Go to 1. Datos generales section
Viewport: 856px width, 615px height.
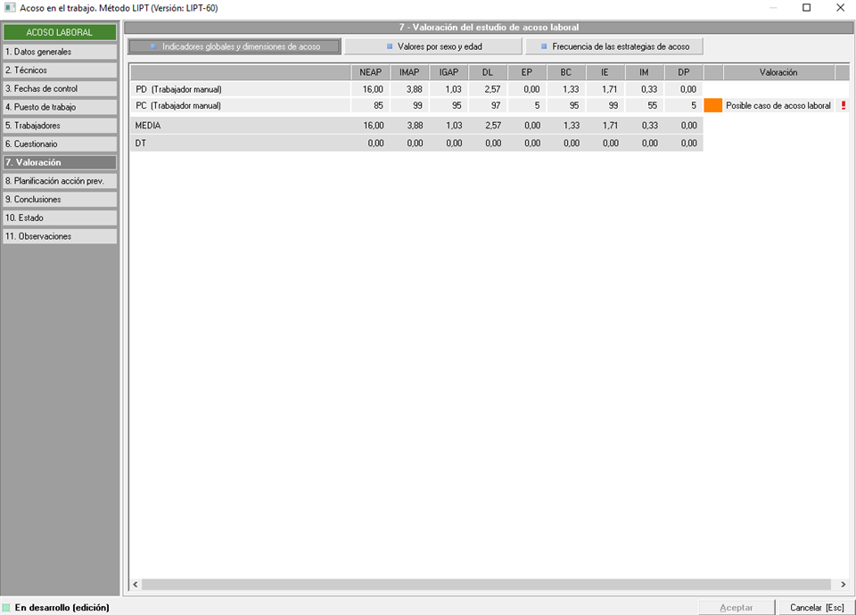point(59,52)
